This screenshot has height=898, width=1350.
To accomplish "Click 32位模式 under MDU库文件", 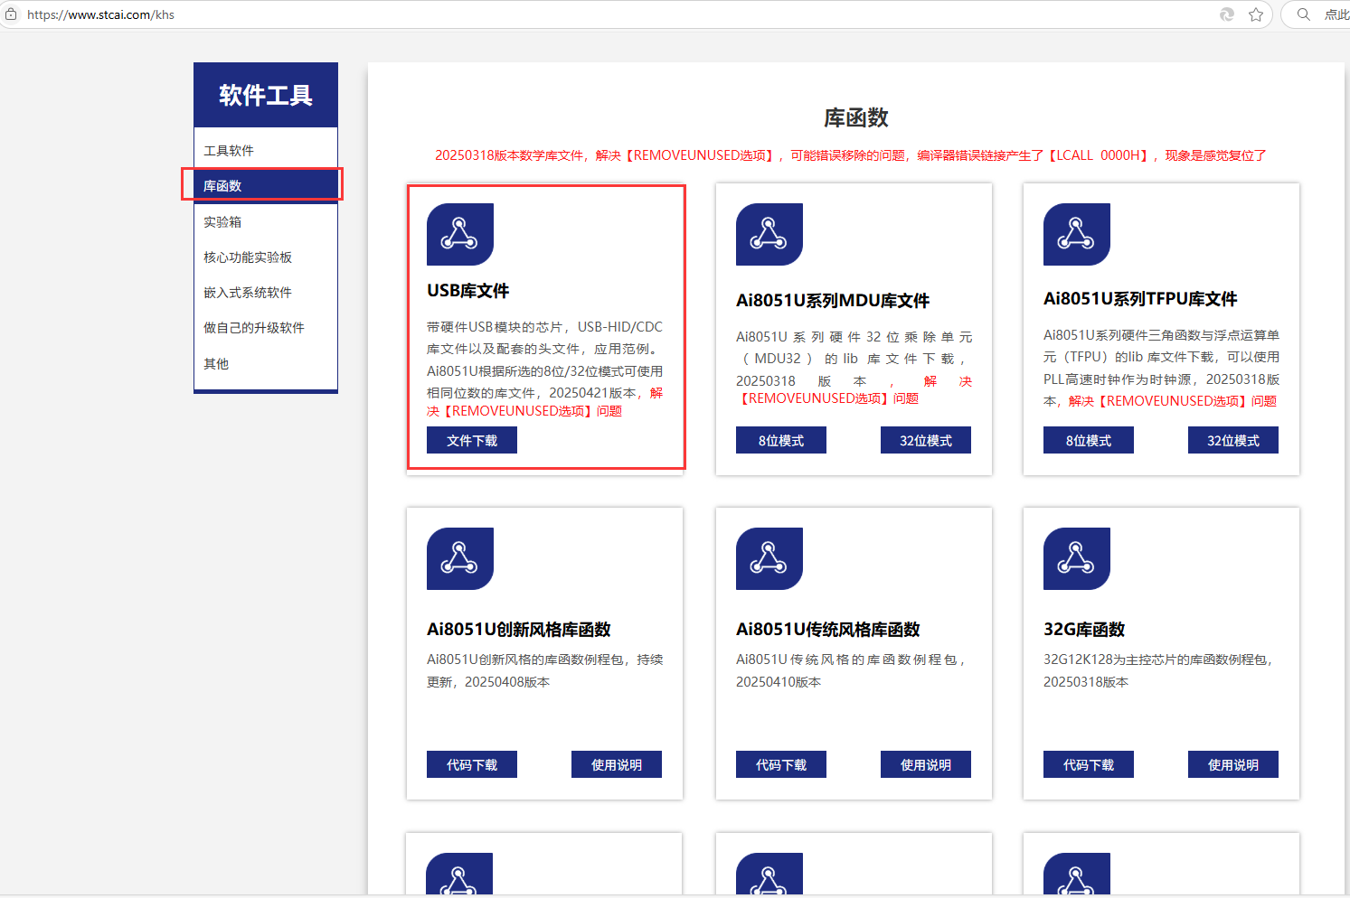I will (x=926, y=440).
